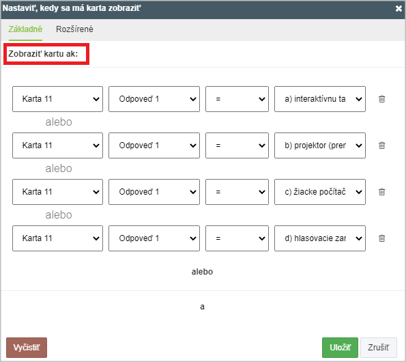Open a) interaktívnu ta value dropdown
Viewport: 406px width, 362px height.
coord(320,99)
